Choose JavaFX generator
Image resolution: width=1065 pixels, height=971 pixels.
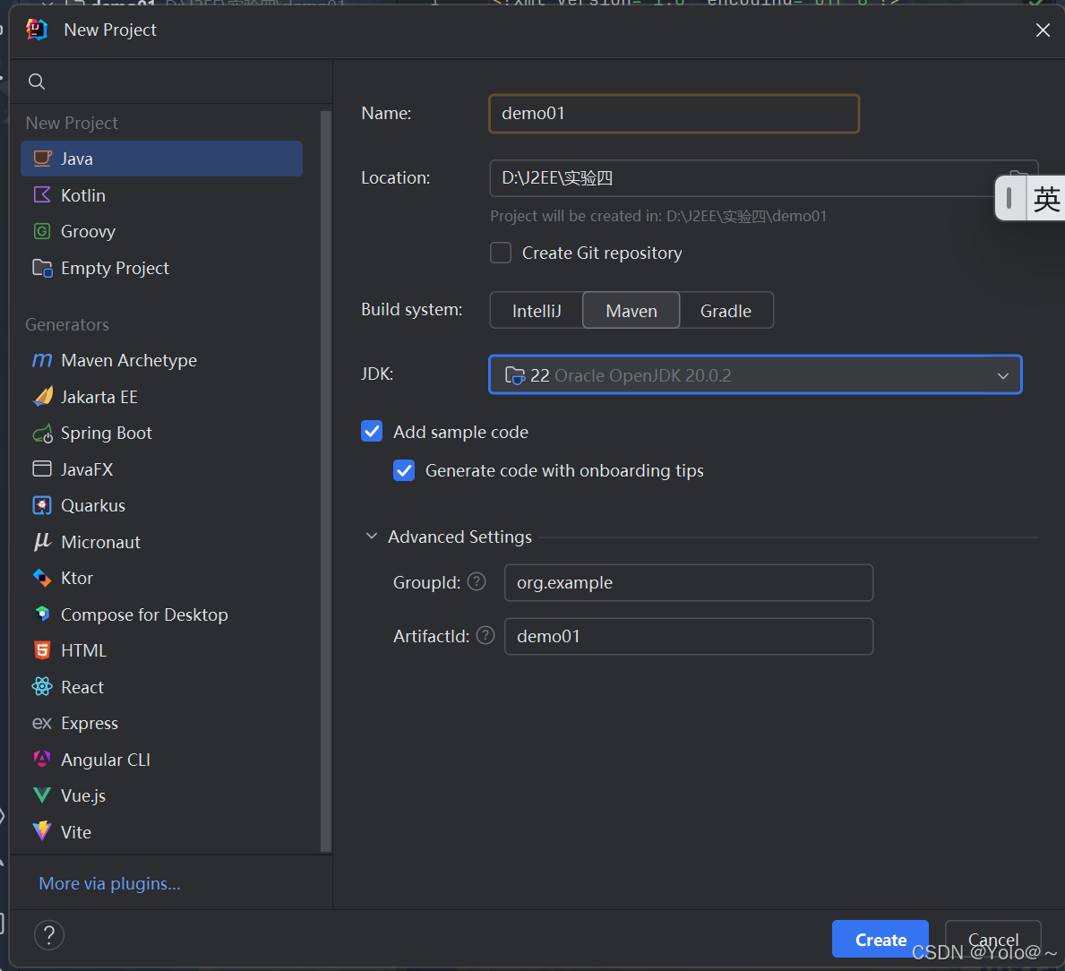[x=161, y=469]
